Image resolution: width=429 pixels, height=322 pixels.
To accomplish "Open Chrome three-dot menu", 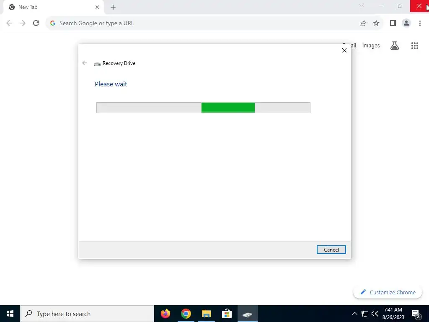I will [420, 23].
